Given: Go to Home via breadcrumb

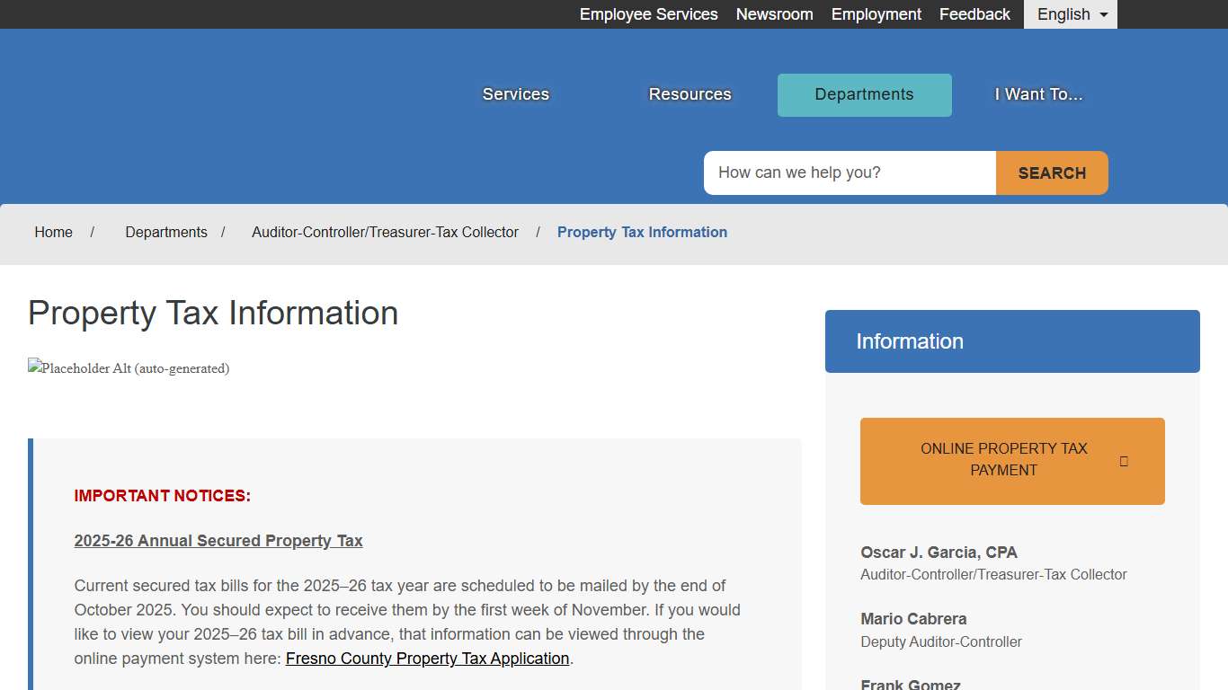Looking at the screenshot, I should click(53, 232).
